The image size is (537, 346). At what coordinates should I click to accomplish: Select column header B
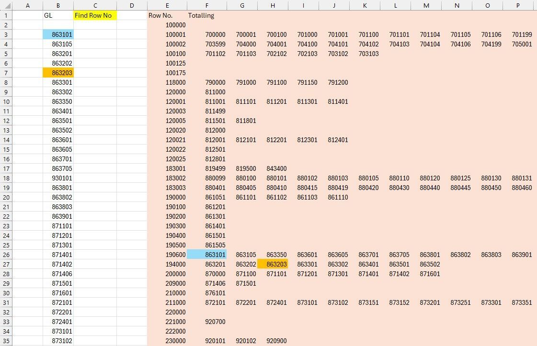click(58, 5)
